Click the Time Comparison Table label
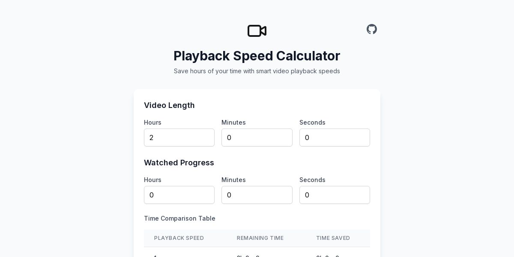The image size is (514, 257). 179,218
